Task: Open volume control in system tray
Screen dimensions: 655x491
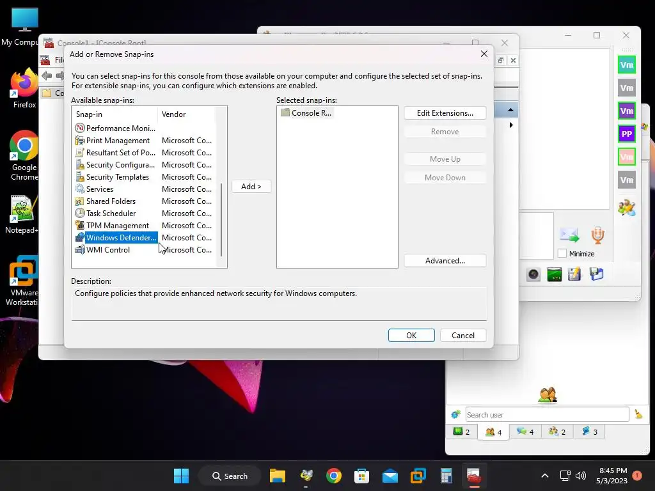Action: (581, 476)
